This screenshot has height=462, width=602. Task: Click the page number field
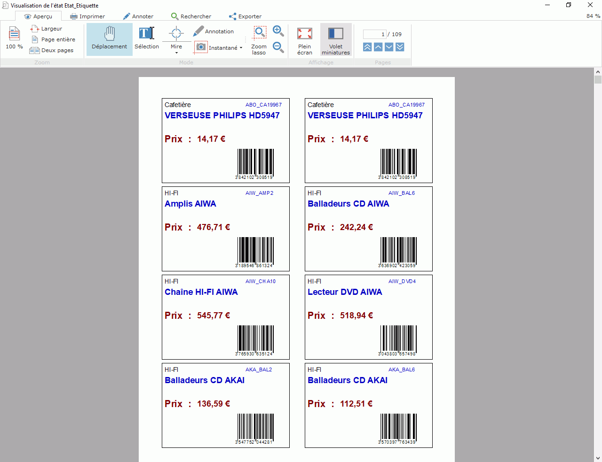(374, 34)
